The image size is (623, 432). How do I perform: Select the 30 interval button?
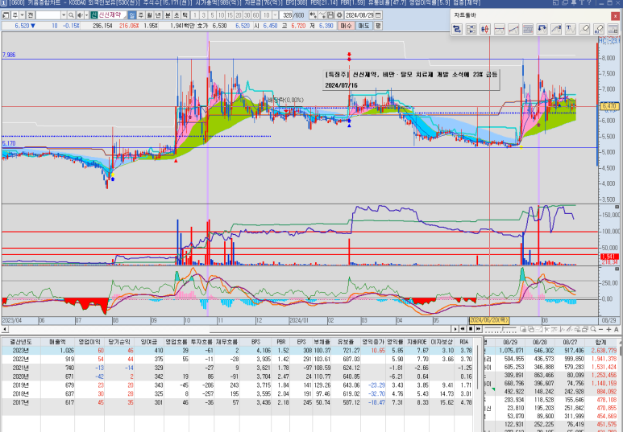pos(247,15)
